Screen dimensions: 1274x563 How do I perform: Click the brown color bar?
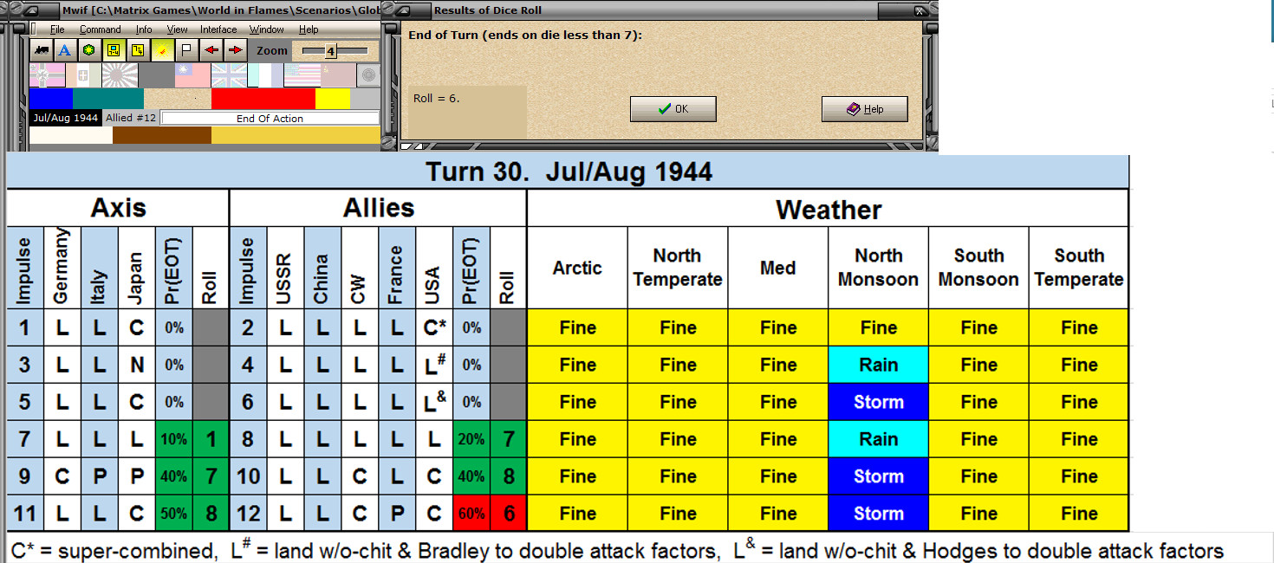pos(162,135)
